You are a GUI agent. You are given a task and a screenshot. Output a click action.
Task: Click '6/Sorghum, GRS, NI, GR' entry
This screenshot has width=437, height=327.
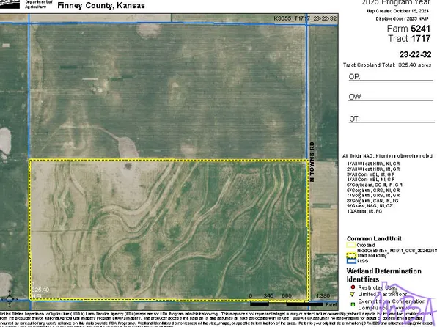click(x=373, y=191)
